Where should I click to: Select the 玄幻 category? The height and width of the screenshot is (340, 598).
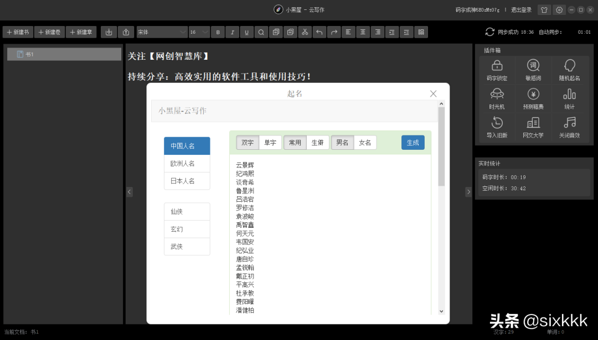tap(187, 229)
